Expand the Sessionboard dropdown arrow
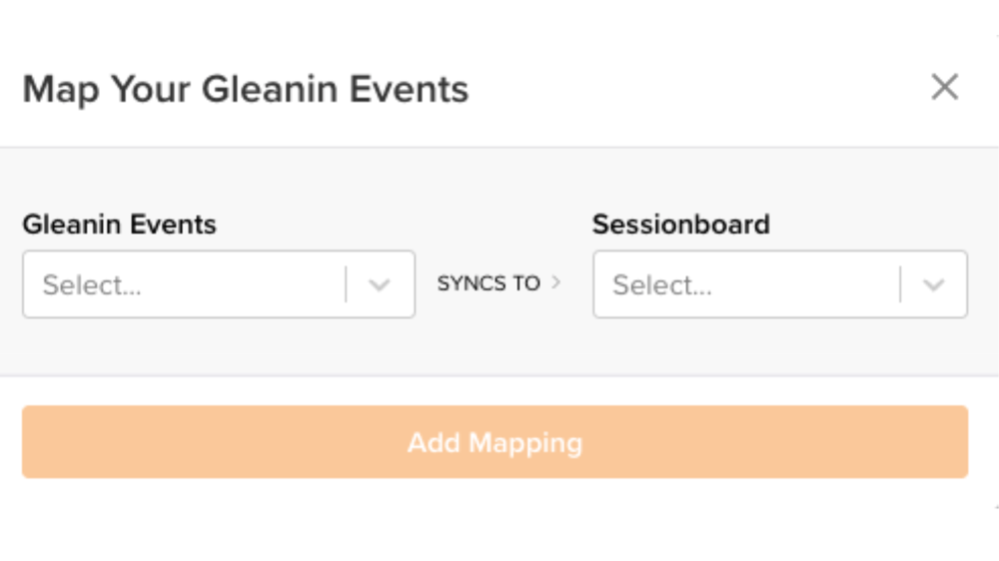The height and width of the screenshot is (561, 999). pos(933,284)
